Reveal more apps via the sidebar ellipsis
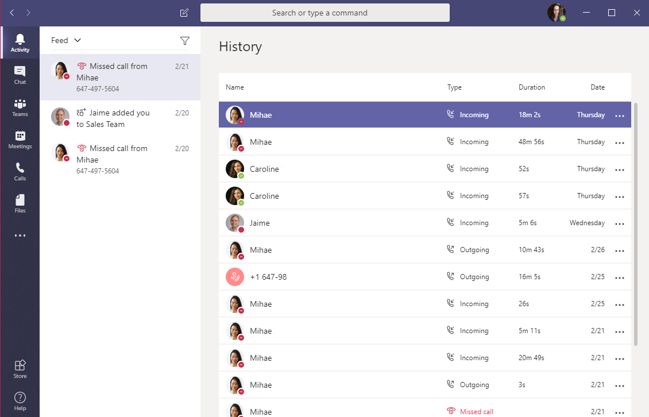This screenshot has width=649, height=417. coord(20,235)
